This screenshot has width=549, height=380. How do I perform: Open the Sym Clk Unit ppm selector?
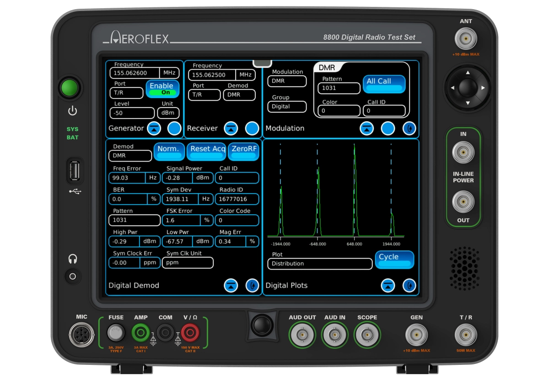188,263
